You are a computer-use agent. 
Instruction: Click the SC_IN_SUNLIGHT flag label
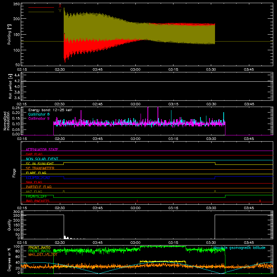(x=40, y=163)
